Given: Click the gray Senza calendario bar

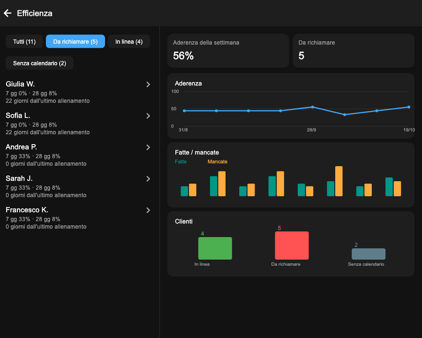Looking at the screenshot, I should click(x=369, y=254).
